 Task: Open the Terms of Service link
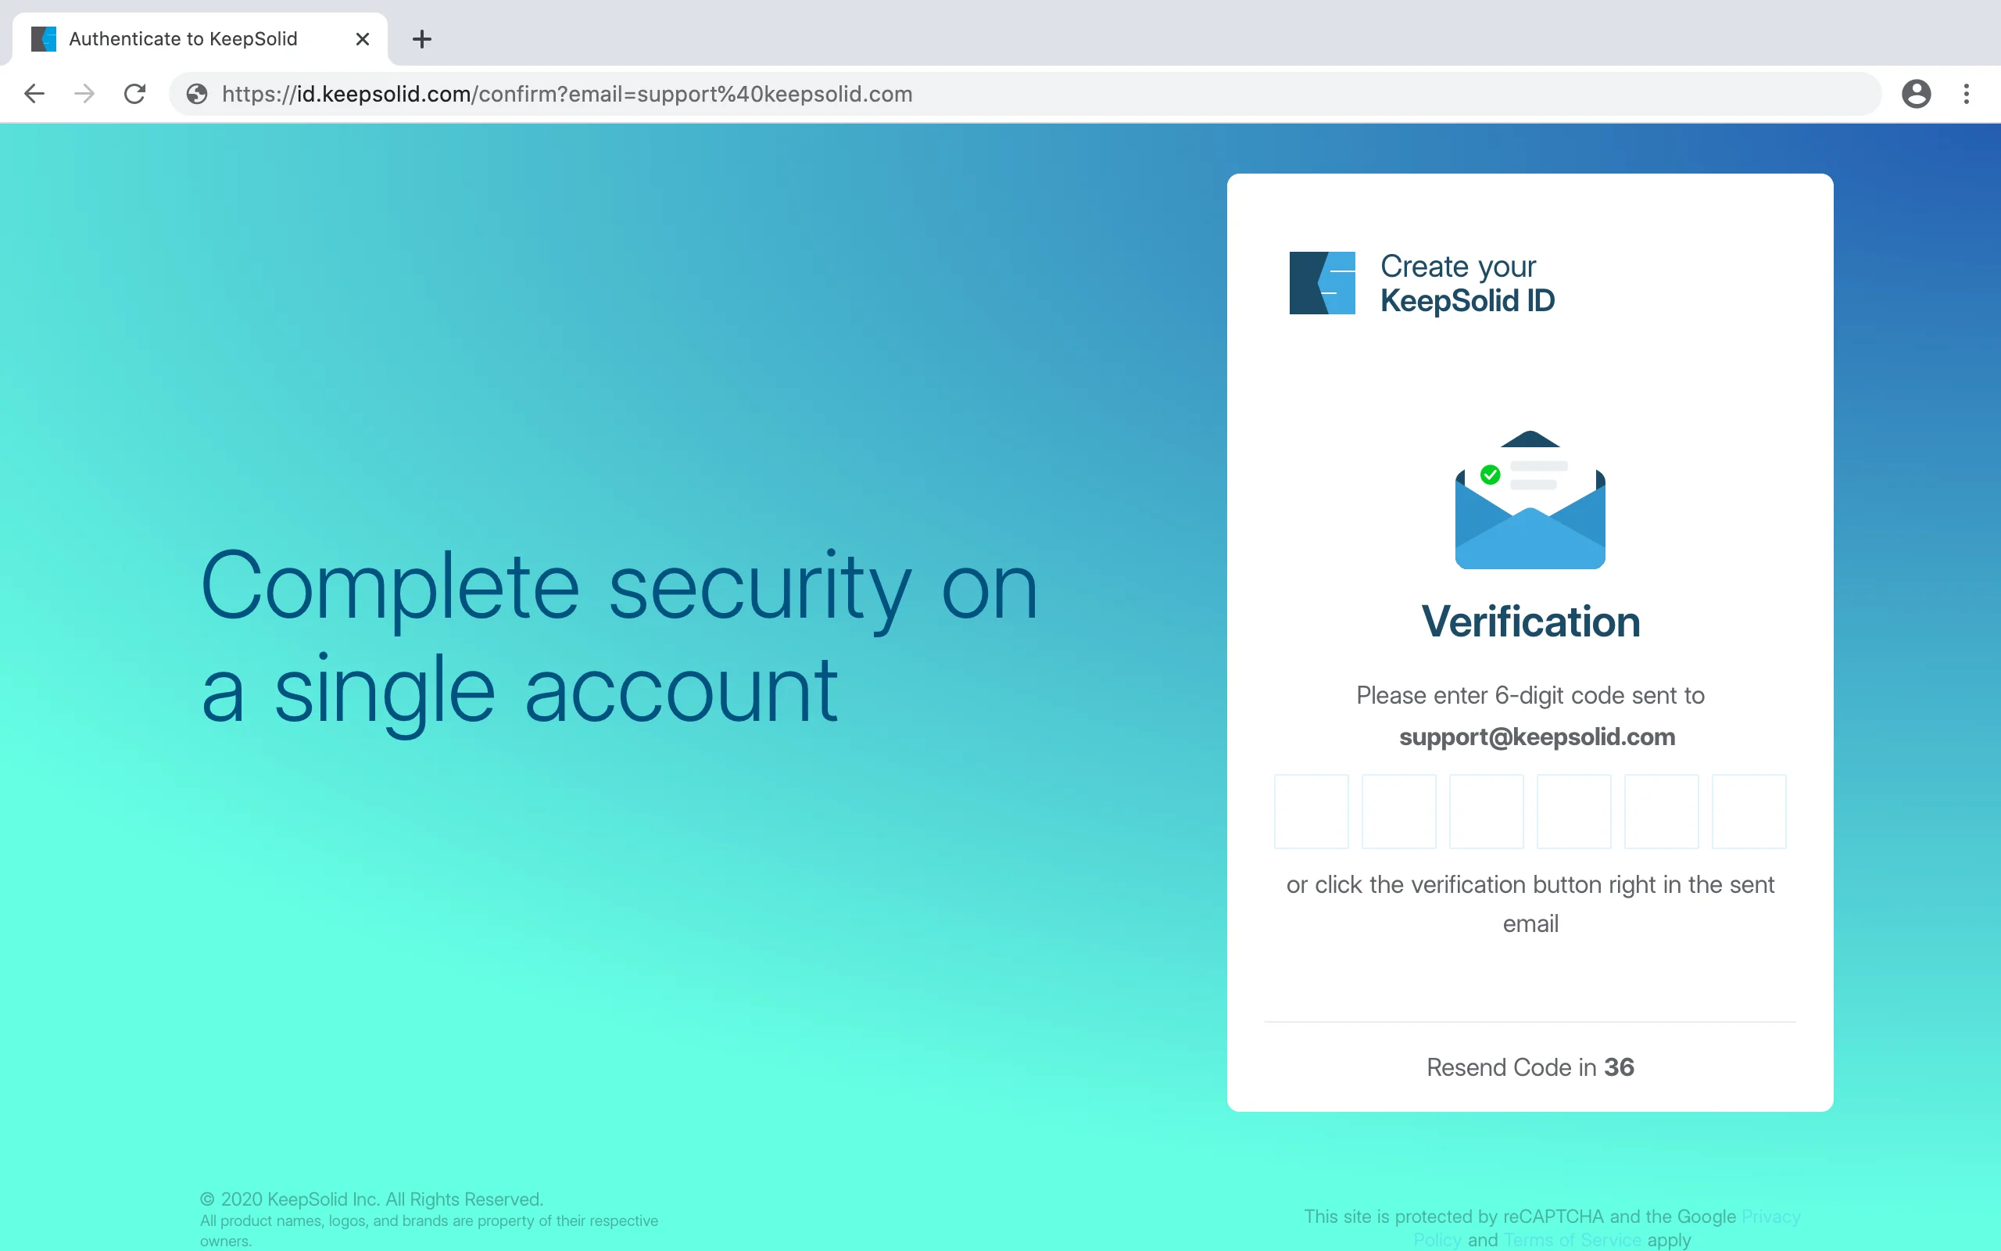[x=1572, y=1239]
